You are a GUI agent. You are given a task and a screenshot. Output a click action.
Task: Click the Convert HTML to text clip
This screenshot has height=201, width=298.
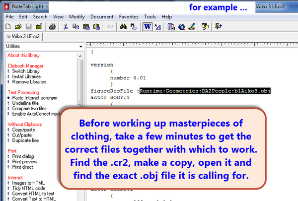point(33,194)
